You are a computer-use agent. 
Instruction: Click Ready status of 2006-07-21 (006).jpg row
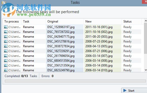[x=127, y=51]
